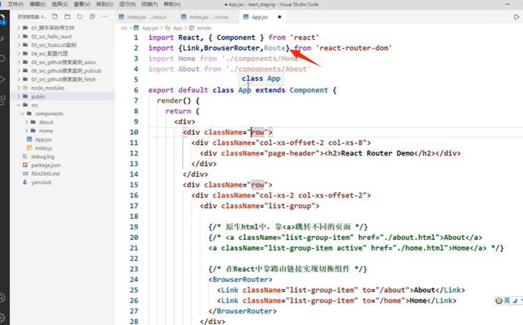Screen dimensions: 523x325
Task: Click the yarn.lock file icon
Action: coord(25,183)
